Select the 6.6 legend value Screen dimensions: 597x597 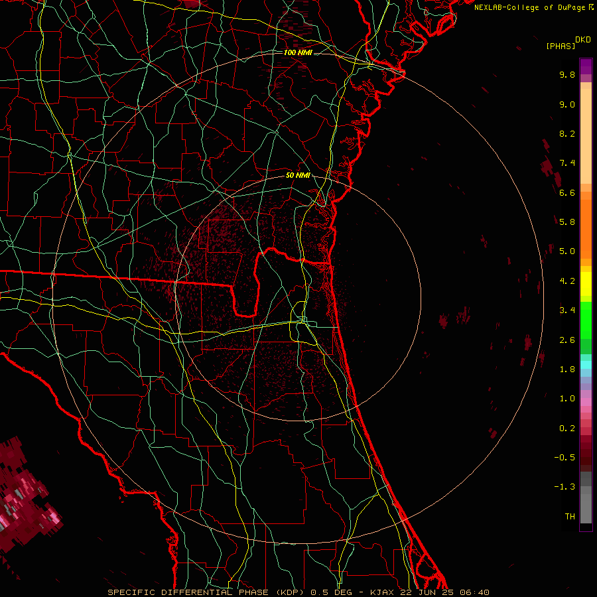[567, 192]
